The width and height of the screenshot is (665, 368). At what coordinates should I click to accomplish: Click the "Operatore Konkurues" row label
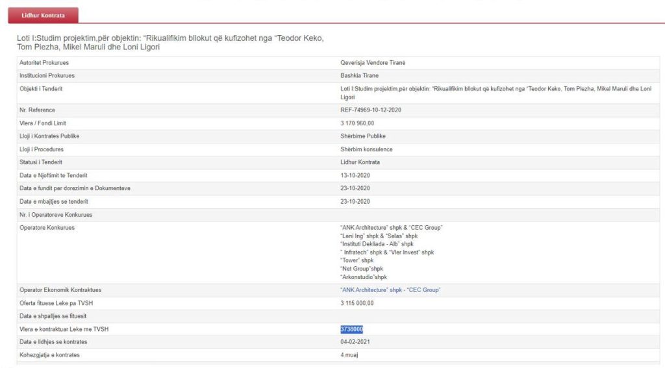(47, 228)
